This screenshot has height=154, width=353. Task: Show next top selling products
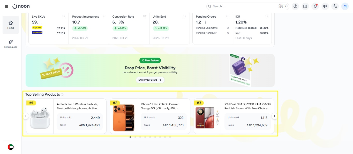[275, 116]
